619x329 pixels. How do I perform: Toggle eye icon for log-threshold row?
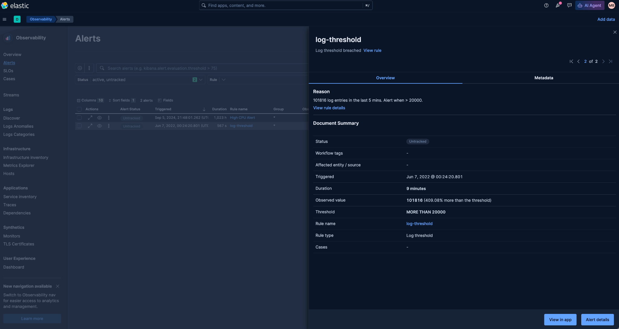(99, 126)
